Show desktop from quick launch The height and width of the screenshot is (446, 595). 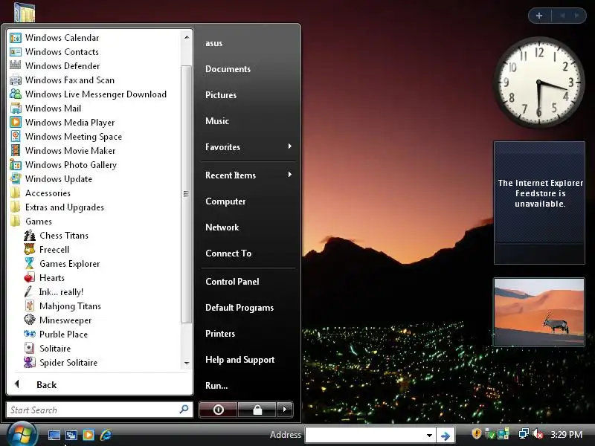point(54,435)
